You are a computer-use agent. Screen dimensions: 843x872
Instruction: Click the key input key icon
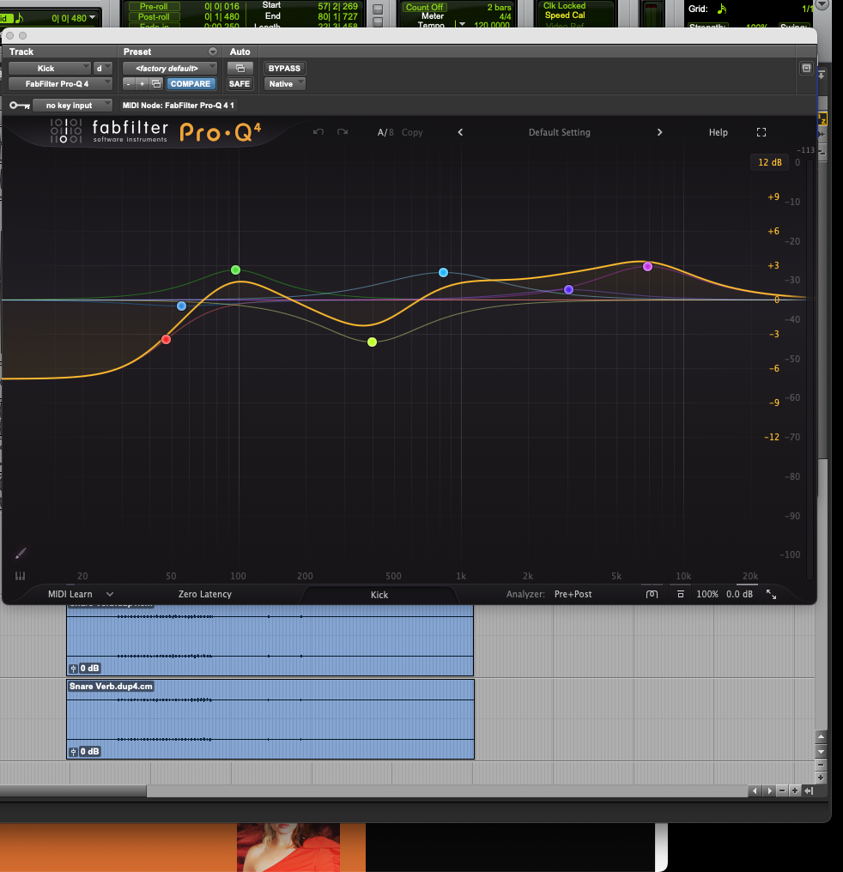[20, 105]
